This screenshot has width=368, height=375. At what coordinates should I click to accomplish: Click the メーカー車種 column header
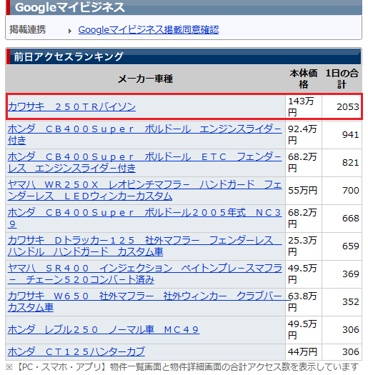(x=145, y=79)
